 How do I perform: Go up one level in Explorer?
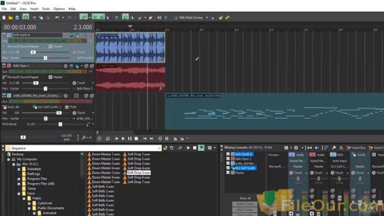pyautogui.click(x=165, y=148)
